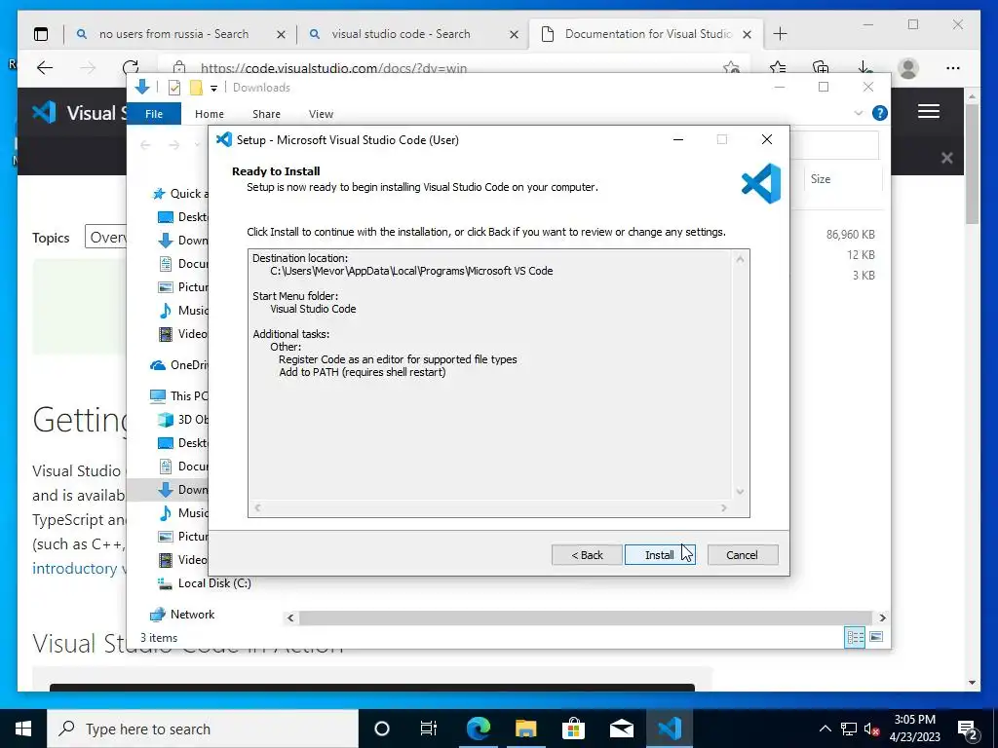The height and width of the screenshot is (748, 998).
Task: Open the Windows Start menu
Action: point(23,729)
